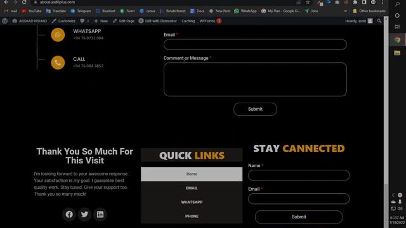The width and height of the screenshot is (406, 228).
Task: Click the WhatsApp number +94 76 0732 084
Action: point(88,38)
